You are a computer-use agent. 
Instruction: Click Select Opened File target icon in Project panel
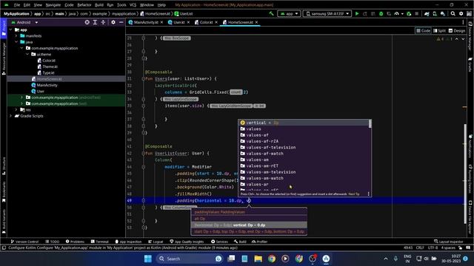[87, 22]
